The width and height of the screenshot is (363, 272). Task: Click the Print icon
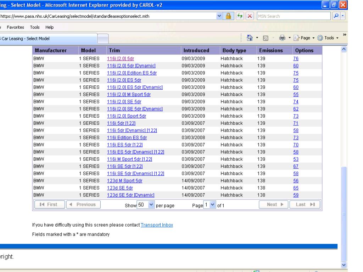282,38
